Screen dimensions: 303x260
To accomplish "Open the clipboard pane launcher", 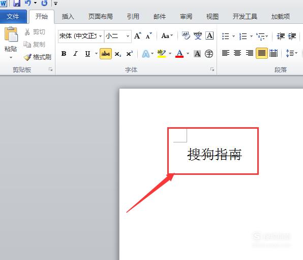I will click(x=51, y=69).
